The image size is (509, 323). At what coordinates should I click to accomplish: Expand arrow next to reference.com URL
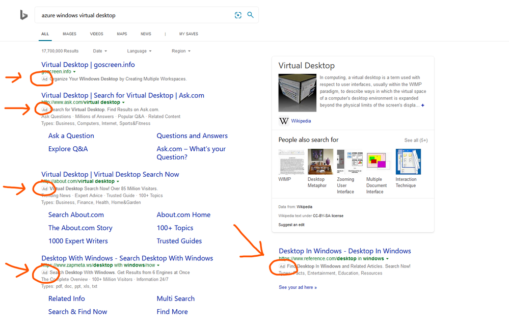click(x=387, y=259)
